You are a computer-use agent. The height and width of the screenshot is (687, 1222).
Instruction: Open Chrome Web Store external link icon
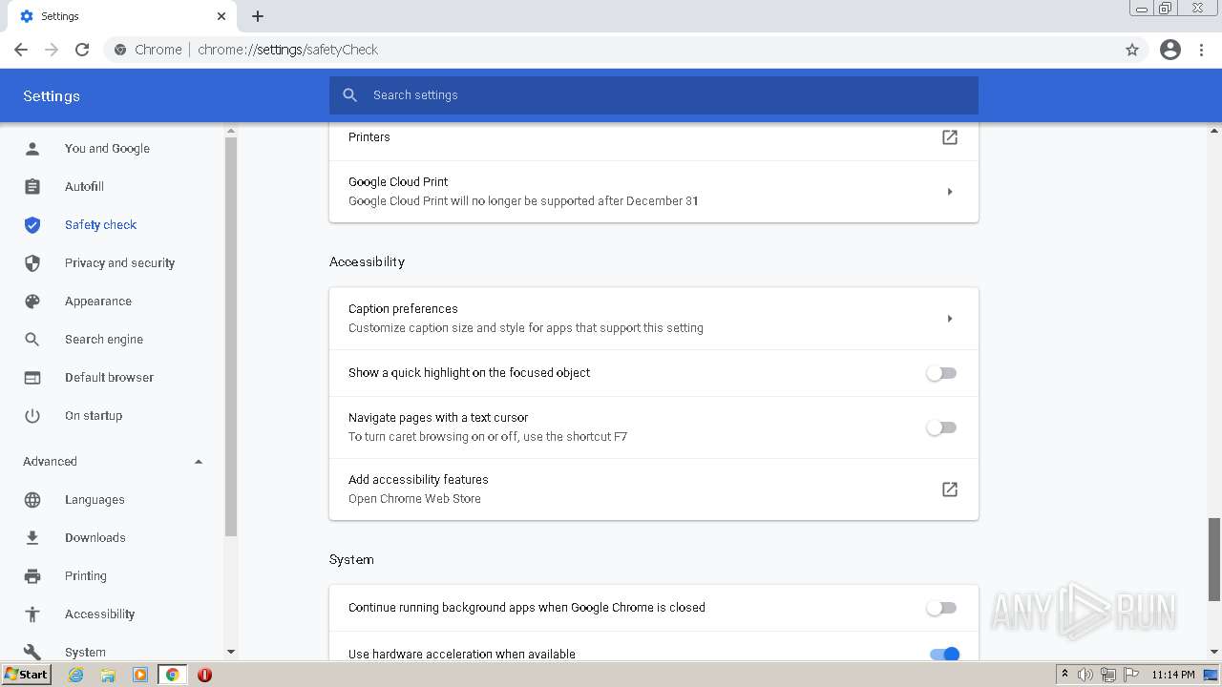pos(950,489)
